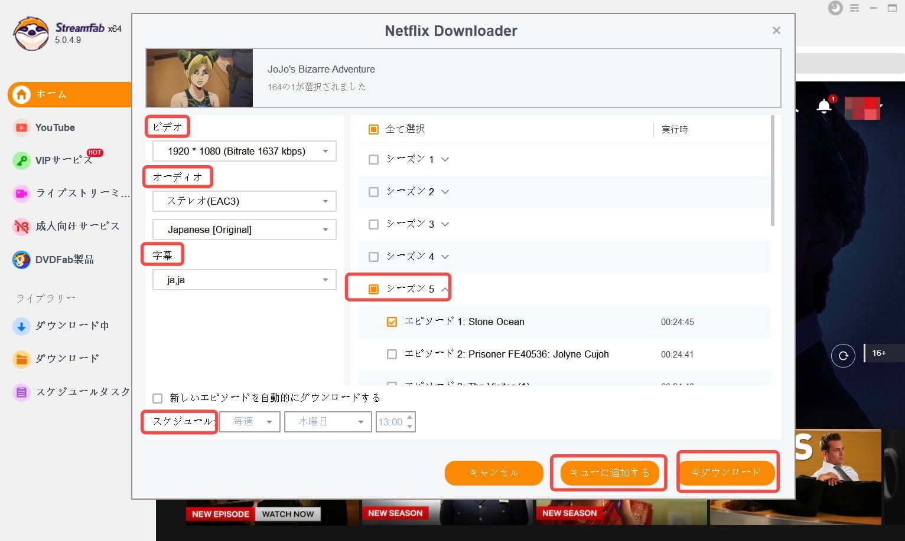Select VIP services menu label
This screenshot has width=905, height=541.
(64, 160)
